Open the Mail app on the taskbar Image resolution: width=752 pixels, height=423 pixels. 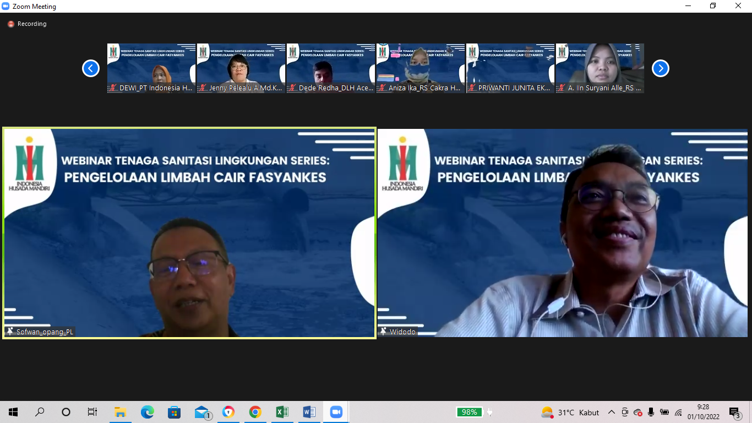202,412
